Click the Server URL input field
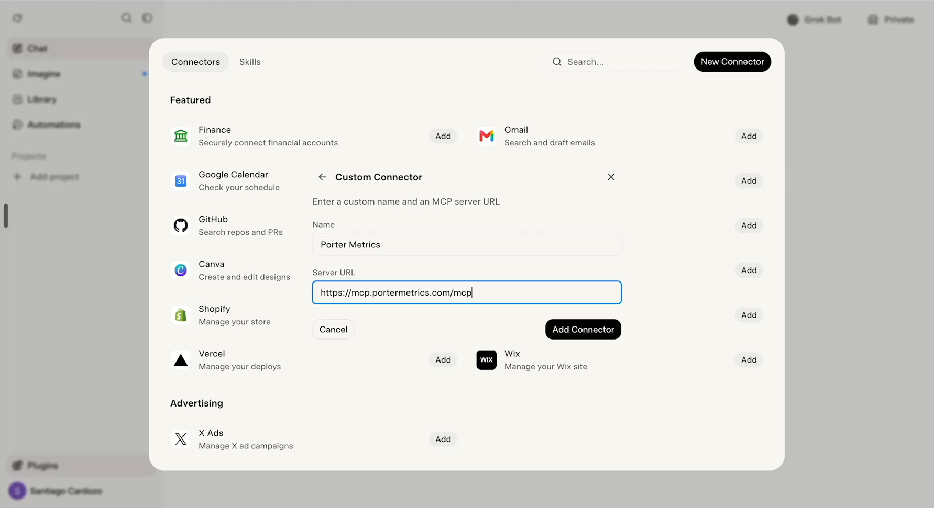934x508 pixels. click(467, 292)
